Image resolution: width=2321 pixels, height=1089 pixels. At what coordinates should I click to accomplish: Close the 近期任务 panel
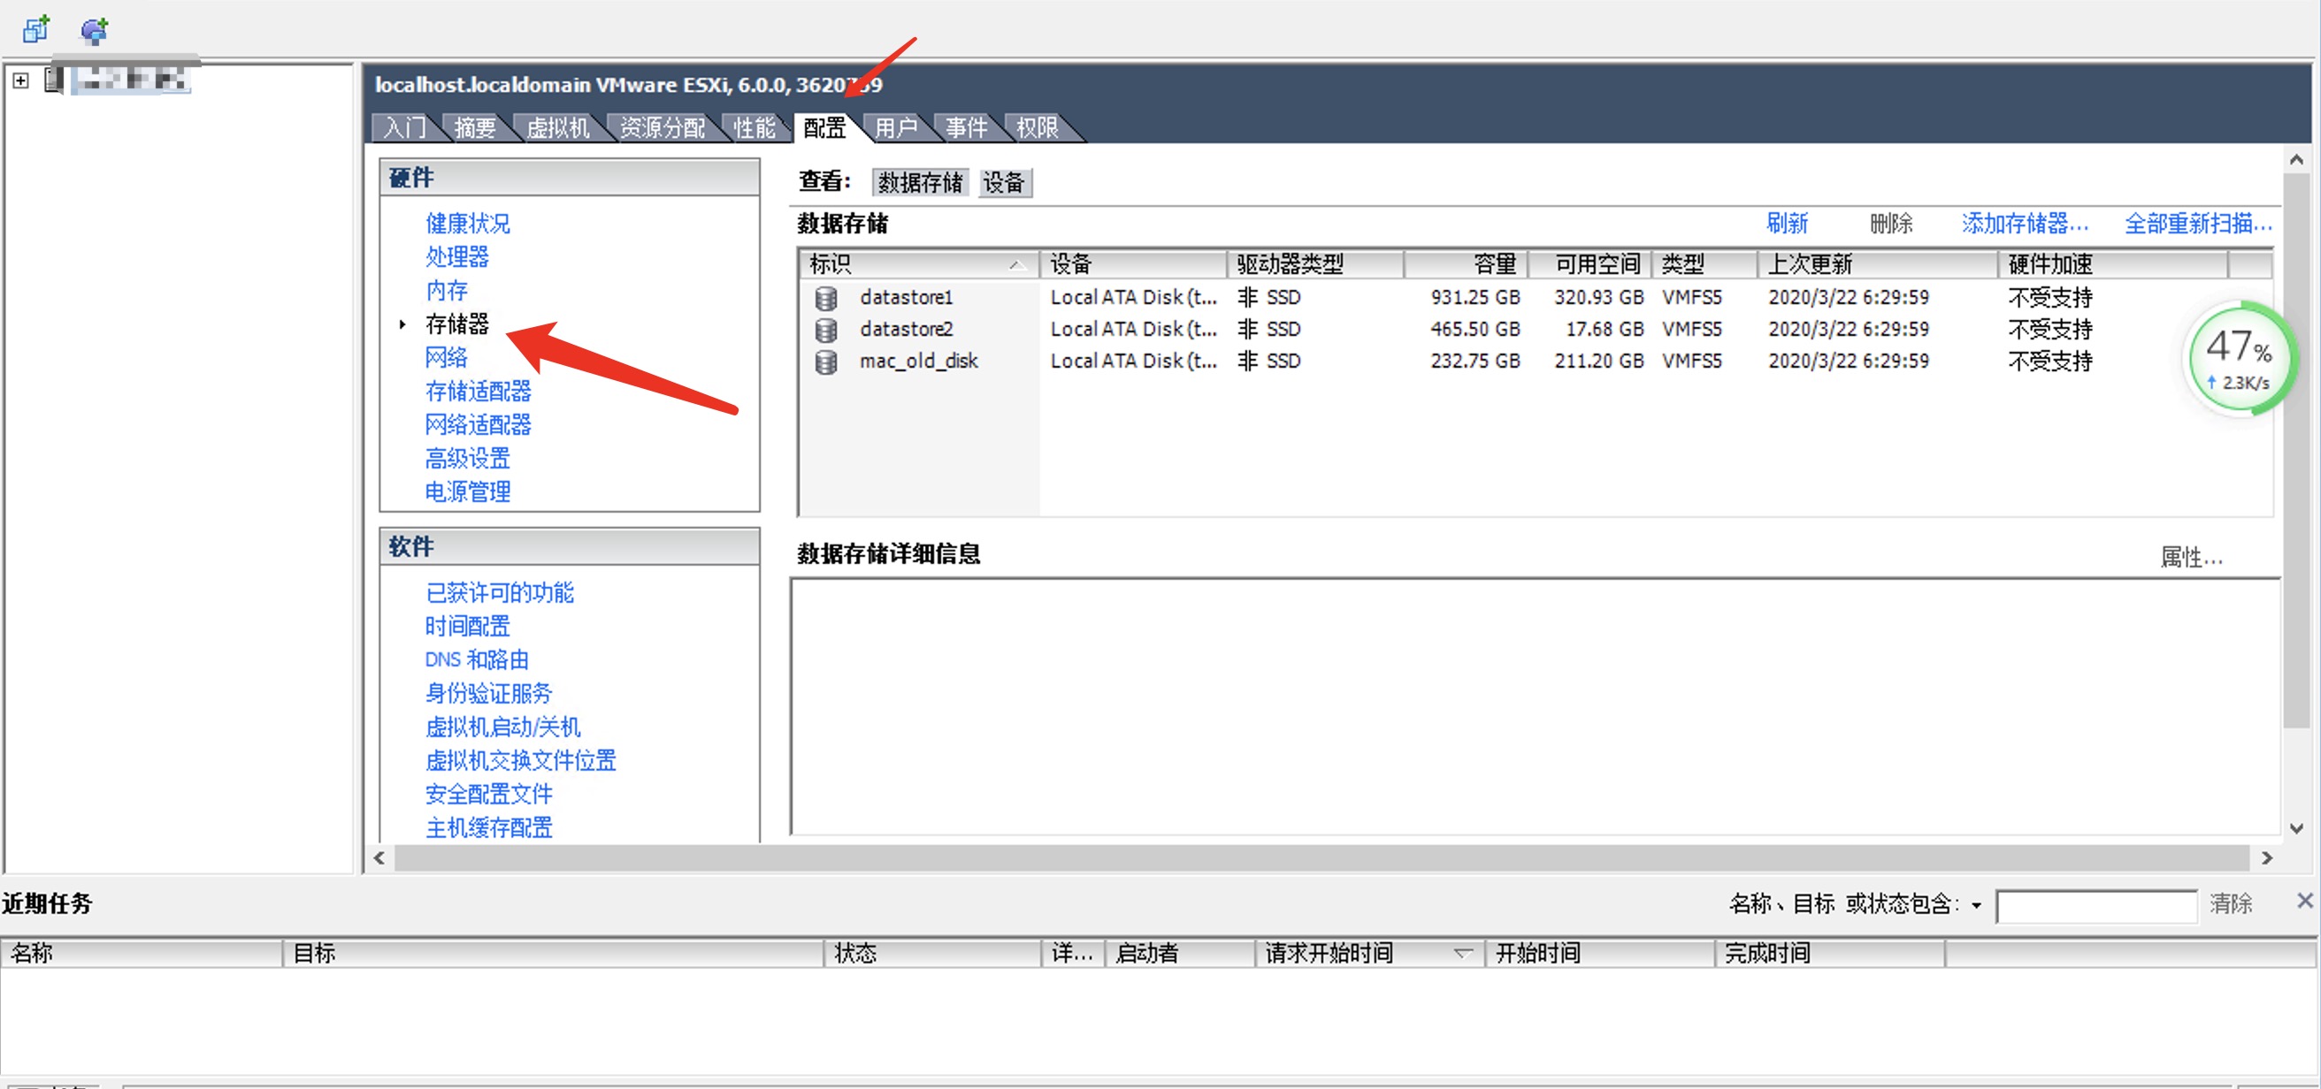2305,901
